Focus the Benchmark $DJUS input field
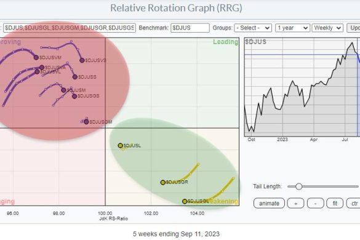 pyautogui.click(x=190, y=28)
